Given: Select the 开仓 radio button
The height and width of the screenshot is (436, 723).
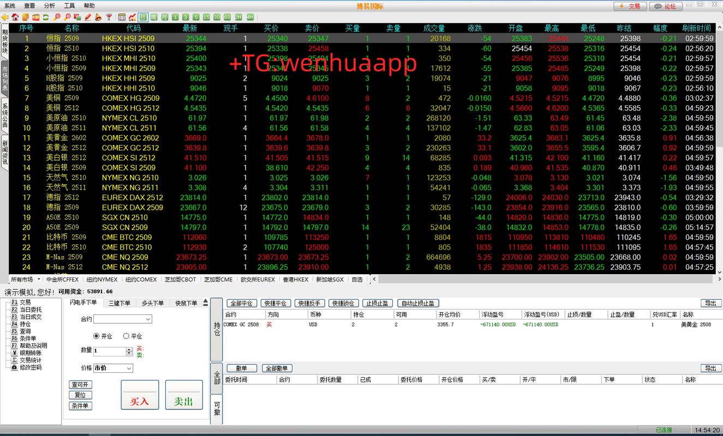Looking at the screenshot, I should tap(97, 336).
